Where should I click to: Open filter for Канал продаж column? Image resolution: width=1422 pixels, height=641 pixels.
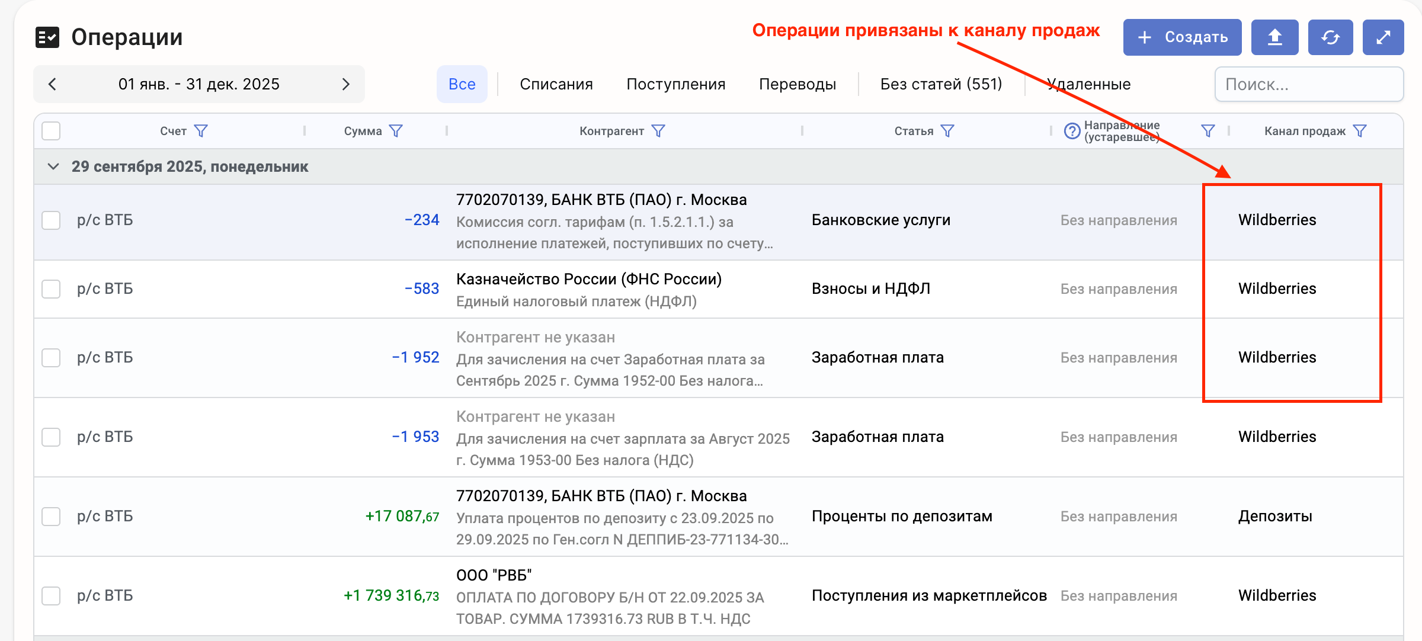pyautogui.click(x=1360, y=131)
